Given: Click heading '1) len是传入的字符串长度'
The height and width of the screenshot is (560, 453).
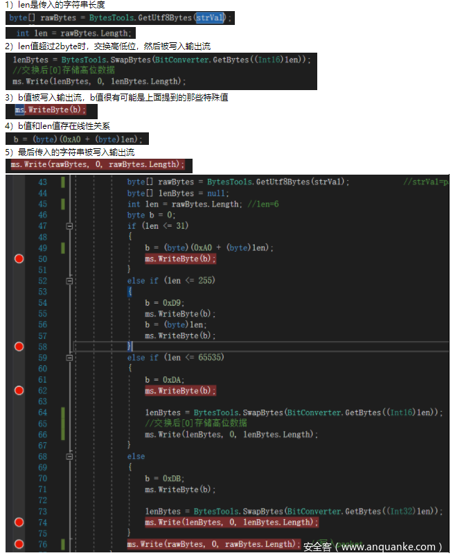Looking at the screenshot, I should click(x=55, y=5).
